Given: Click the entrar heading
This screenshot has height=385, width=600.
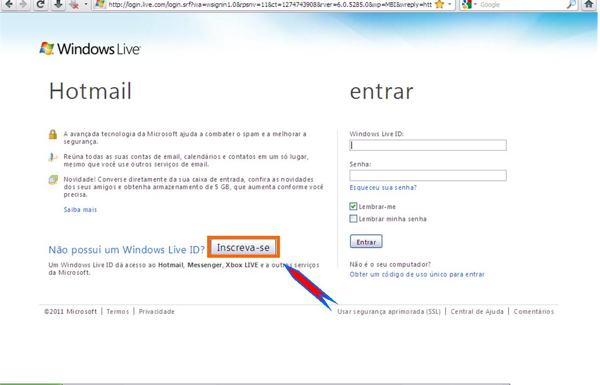Looking at the screenshot, I should click(382, 92).
